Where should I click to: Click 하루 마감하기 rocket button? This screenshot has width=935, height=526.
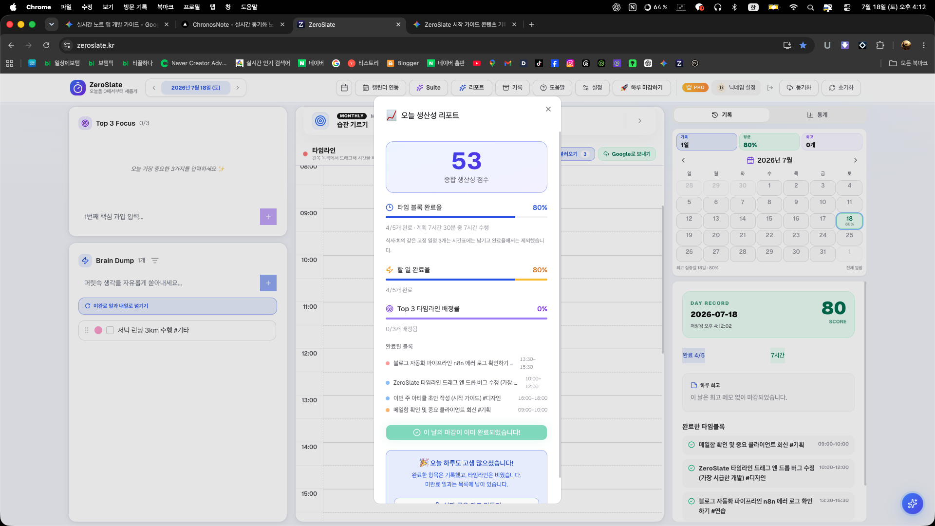[642, 88]
